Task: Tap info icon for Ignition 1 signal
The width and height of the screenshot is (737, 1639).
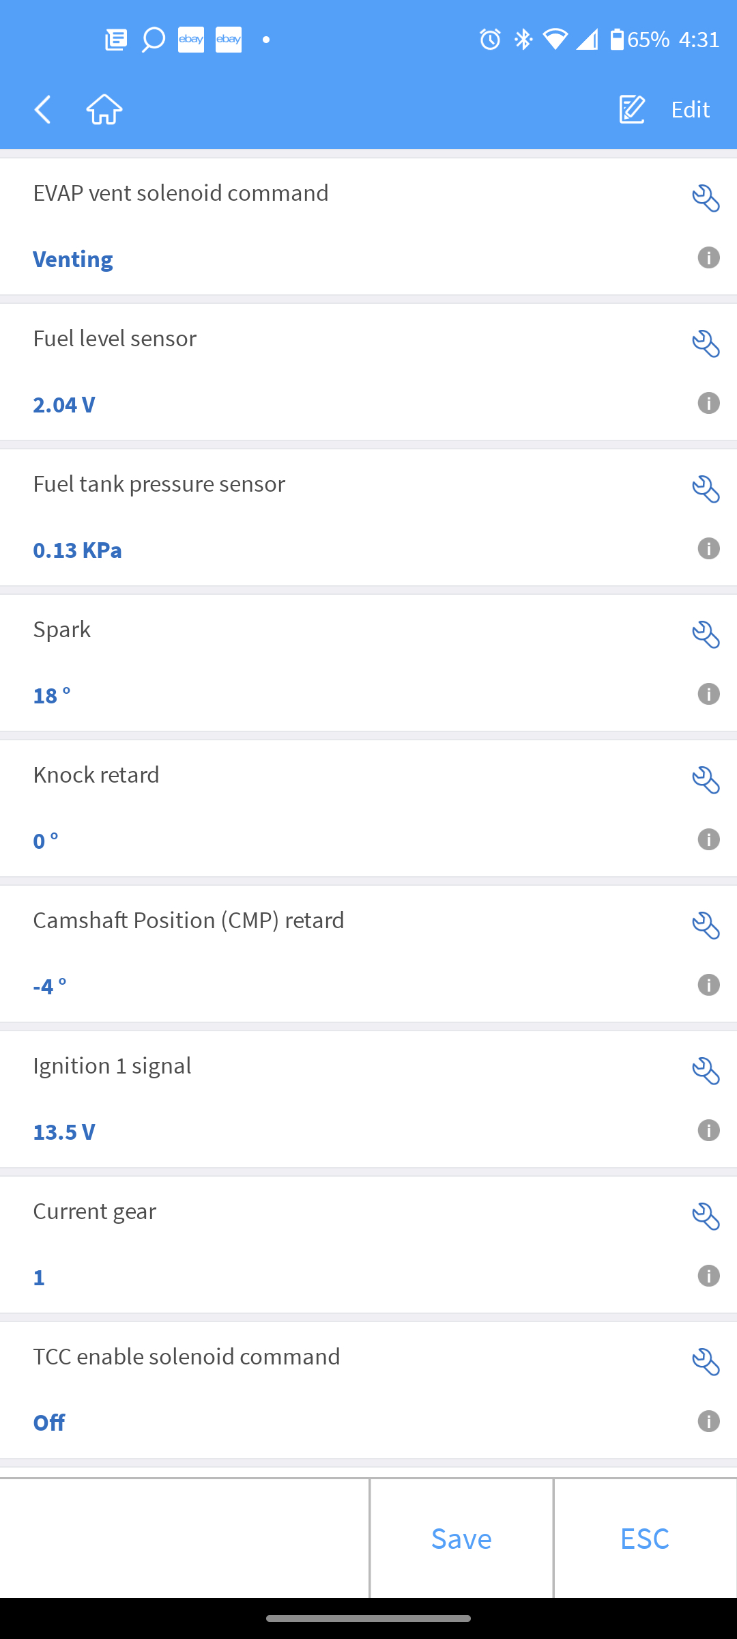Action: coord(708,1130)
